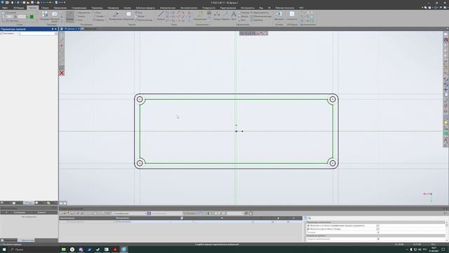
Task: Expand the Проекция dropdown arrow
Action: 45,22
